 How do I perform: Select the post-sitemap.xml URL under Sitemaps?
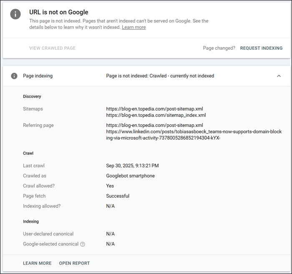[154, 109]
